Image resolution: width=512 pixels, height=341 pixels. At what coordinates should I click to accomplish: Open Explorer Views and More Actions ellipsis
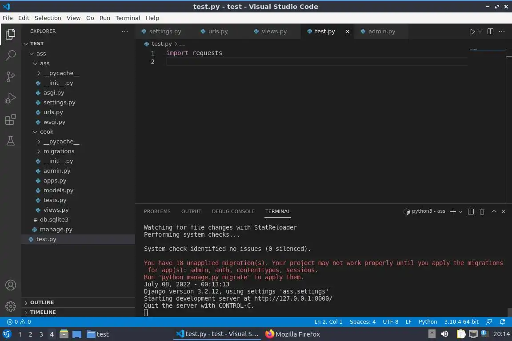click(x=125, y=32)
